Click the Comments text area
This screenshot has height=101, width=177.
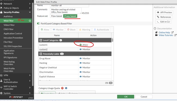[66, 11]
